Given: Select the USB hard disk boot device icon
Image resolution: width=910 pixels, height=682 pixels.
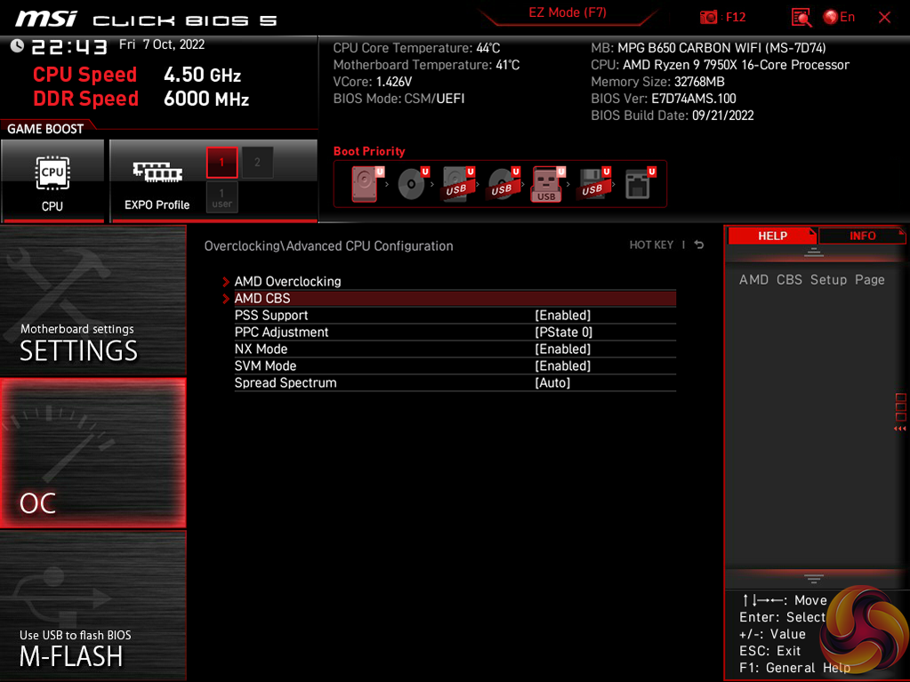Looking at the screenshot, I should coord(457,184).
